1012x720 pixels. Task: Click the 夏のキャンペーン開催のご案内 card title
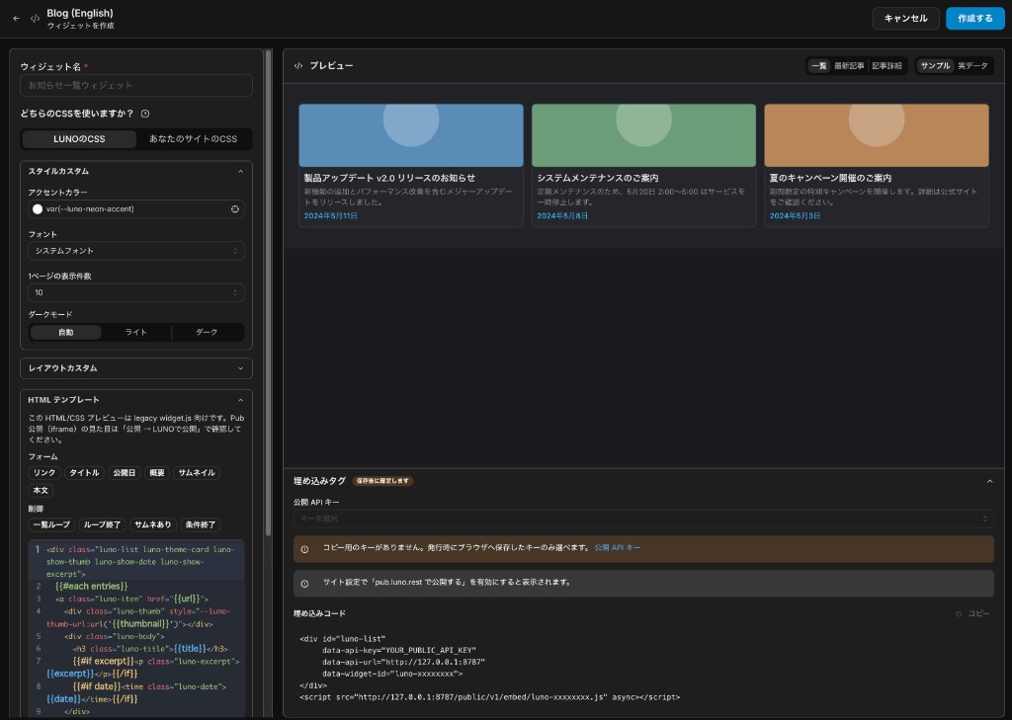tap(830, 178)
